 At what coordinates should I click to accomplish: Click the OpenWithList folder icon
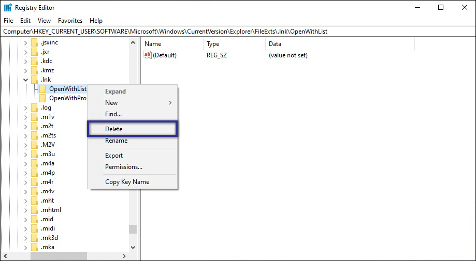[43, 89]
